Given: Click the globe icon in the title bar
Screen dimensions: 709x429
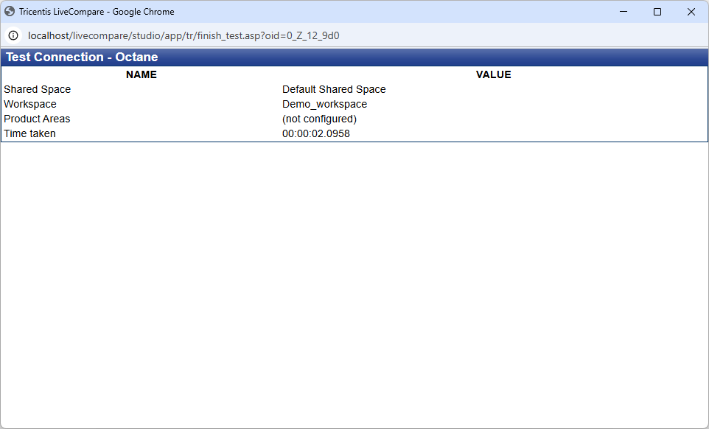Looking at the screenshot, I should pos(10,11).
